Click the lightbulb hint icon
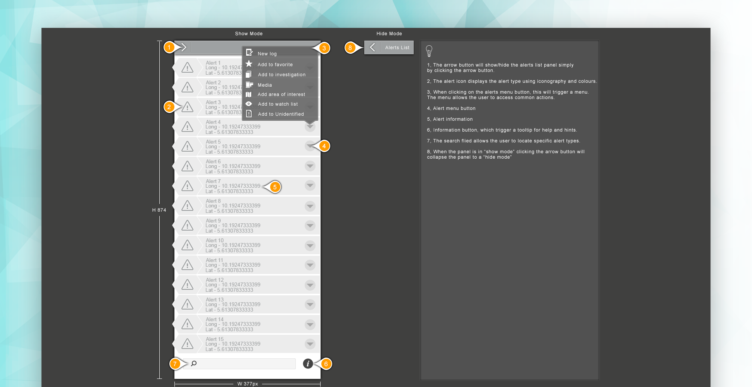Viewport: 752px width, 387px height. click(x=429, y=51)
